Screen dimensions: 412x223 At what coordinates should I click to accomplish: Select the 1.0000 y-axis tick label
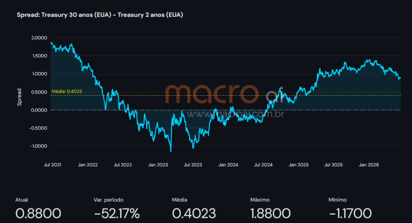tap(40, 74)
